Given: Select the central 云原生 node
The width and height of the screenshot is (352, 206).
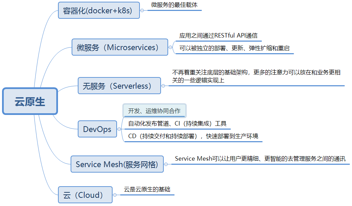Looking at the screenshot, I should (x=30, y=101).
